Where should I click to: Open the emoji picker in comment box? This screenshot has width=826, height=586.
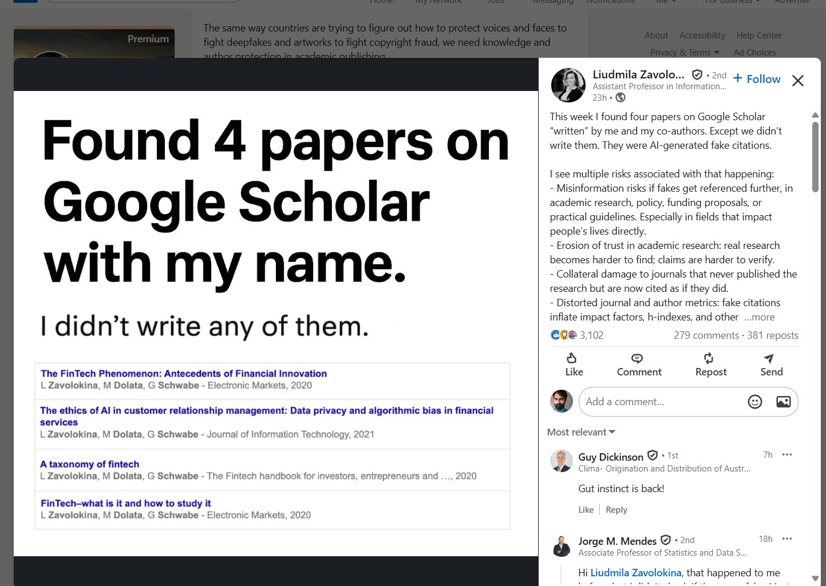click(x=755, y=402)
